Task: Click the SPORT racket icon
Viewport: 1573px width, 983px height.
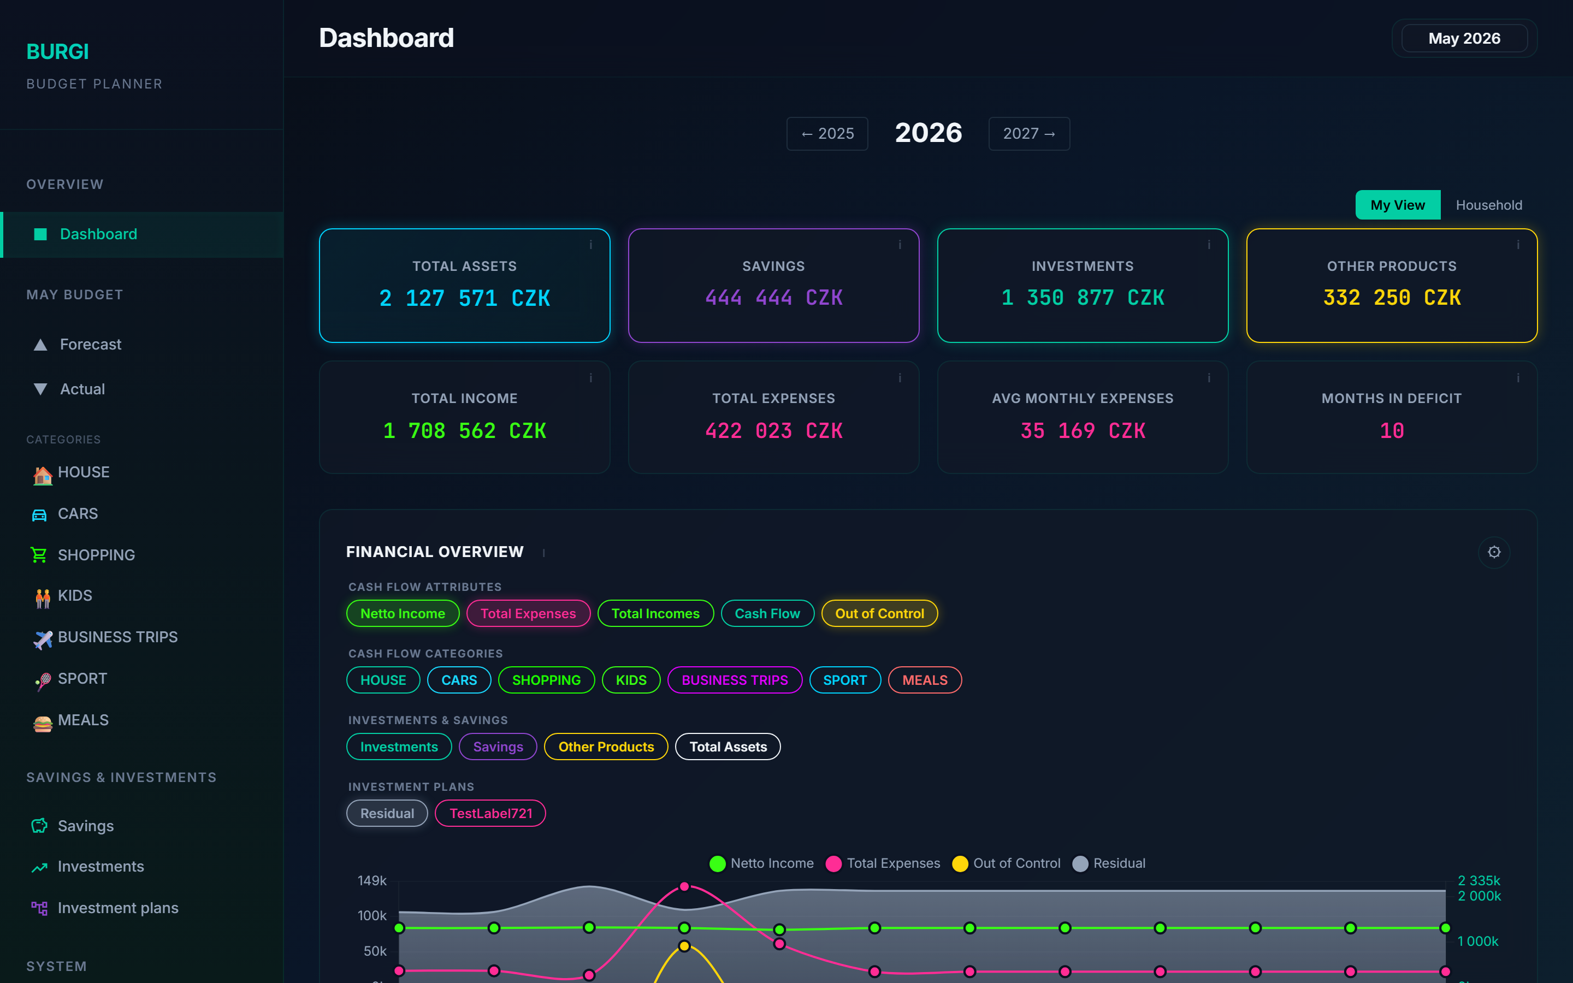Action: point(43,682)
